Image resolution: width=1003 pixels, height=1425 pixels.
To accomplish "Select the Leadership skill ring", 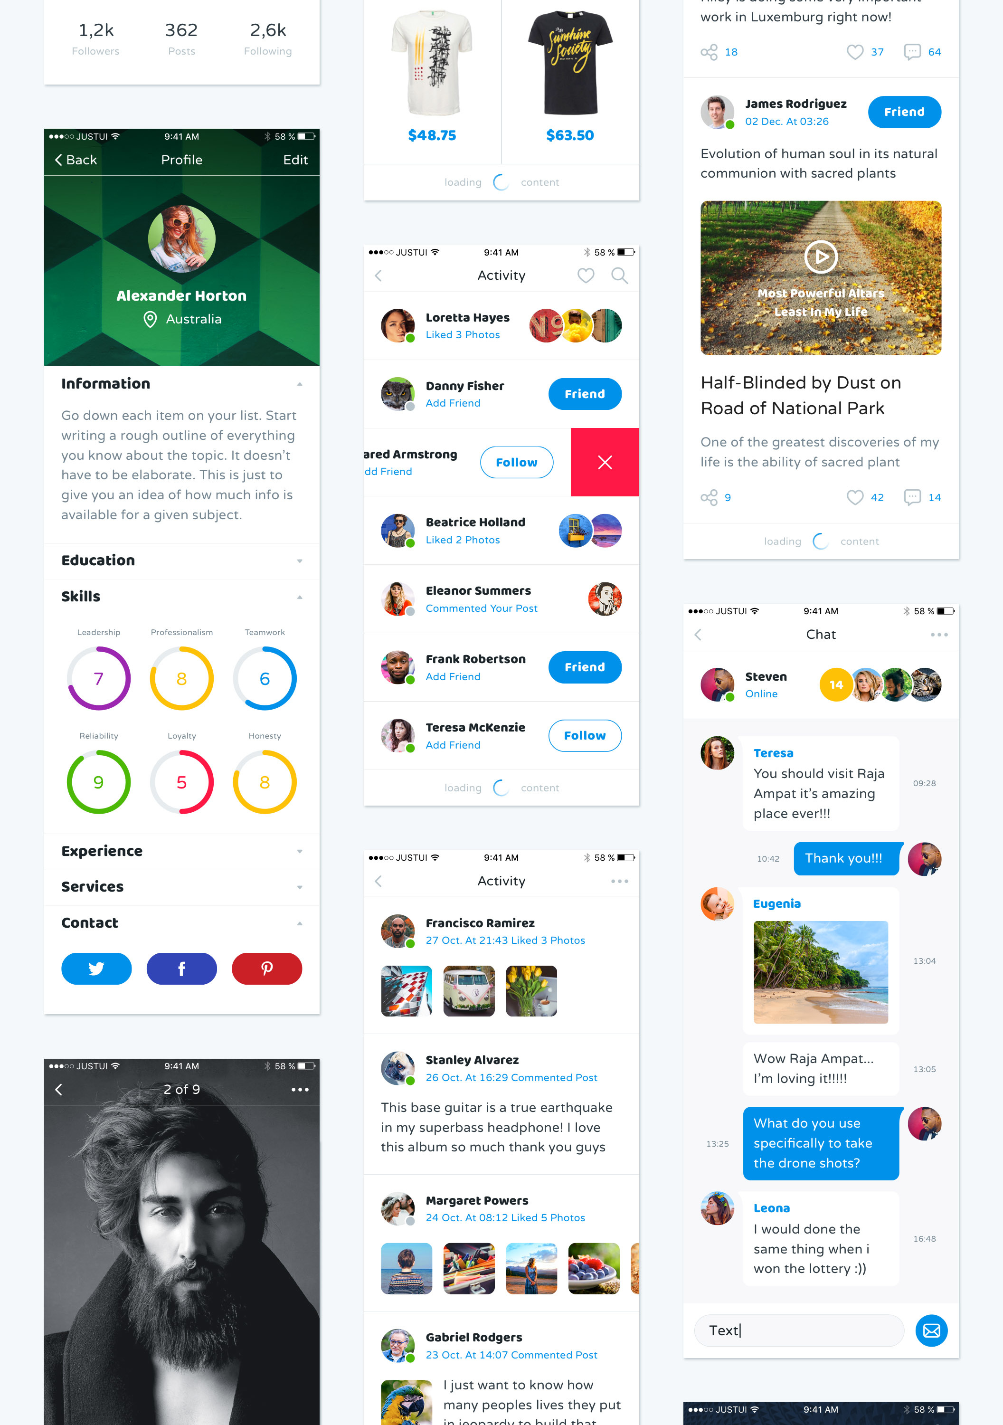I will tap(99, 678).
